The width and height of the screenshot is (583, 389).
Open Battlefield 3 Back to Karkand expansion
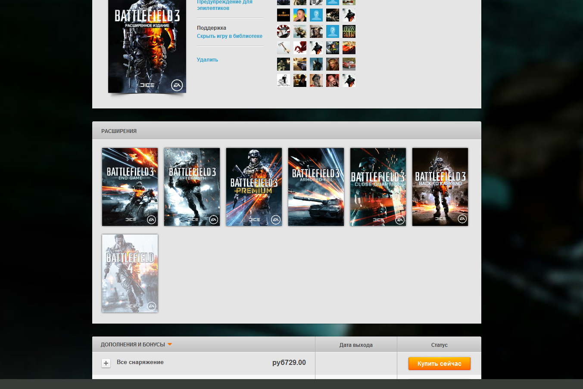(x=440, y=187)
